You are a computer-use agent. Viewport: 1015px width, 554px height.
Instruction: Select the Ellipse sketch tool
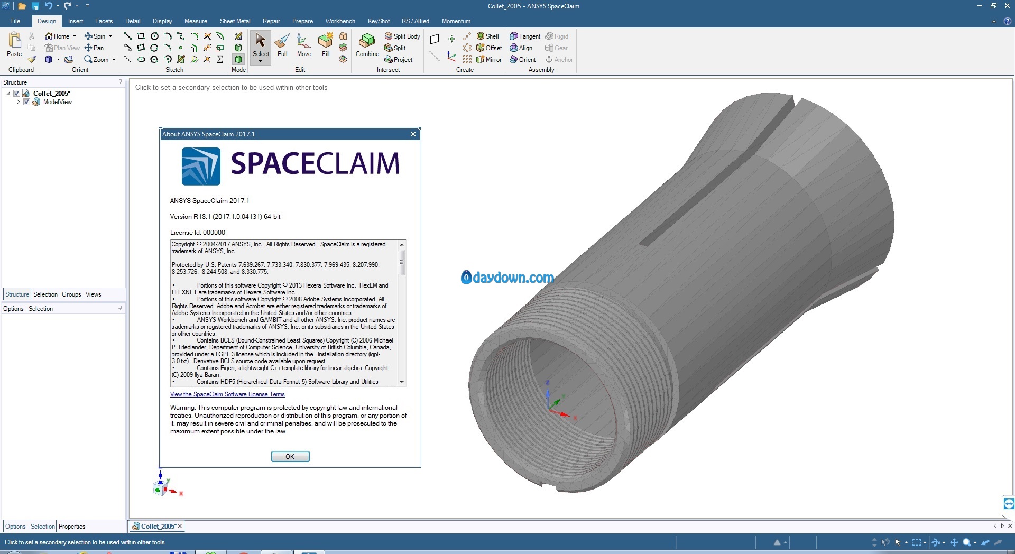pyautogui.click(x=141, y=59)
